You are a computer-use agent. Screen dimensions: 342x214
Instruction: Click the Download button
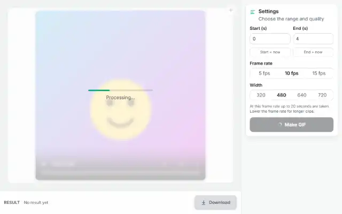tap(215, 202)
